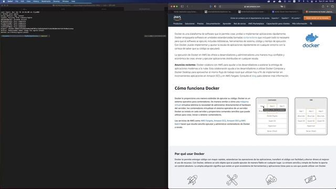The height and width of the screenshot is (189, 336).
Task: Open the Soluciones menu
Action: 190,24
